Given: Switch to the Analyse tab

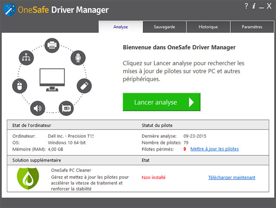Looking at the screenshot, I should pos(121,27).
